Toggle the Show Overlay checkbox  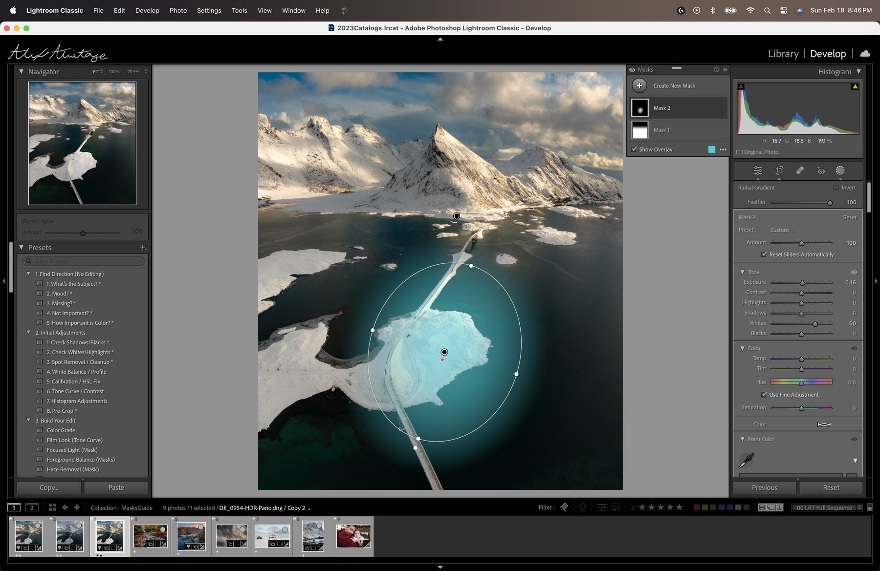click(634, 149)
